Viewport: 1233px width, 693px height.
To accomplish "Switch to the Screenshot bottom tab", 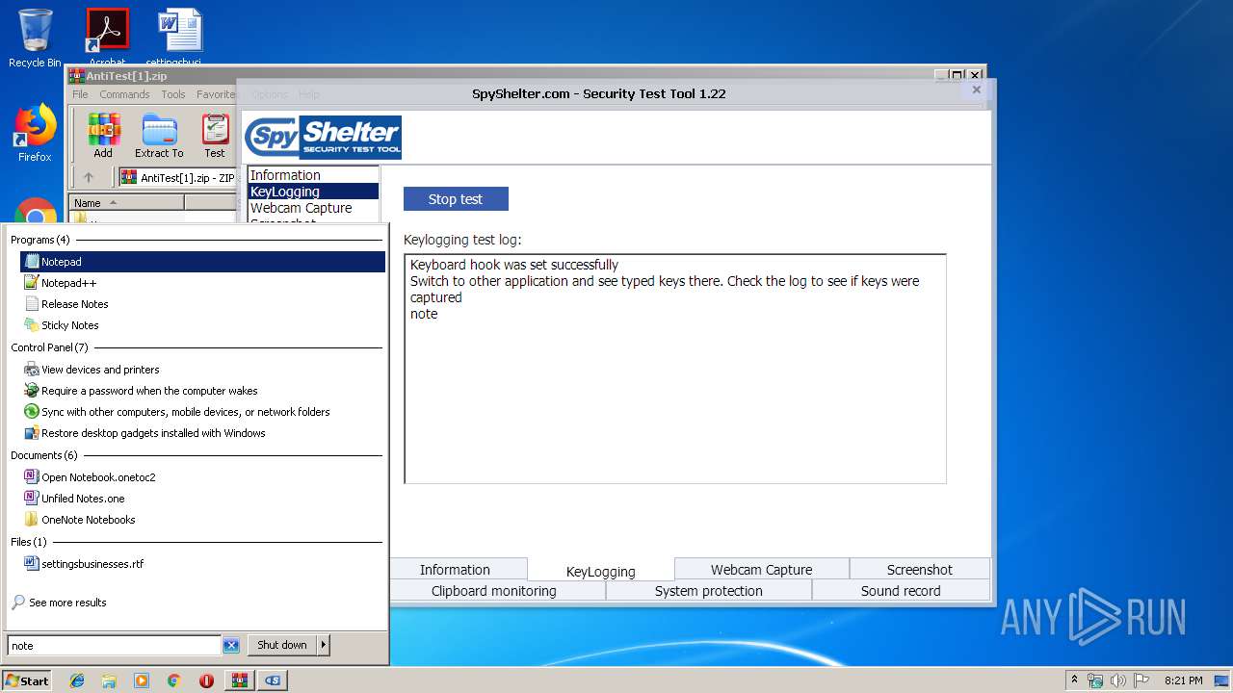I will click(920, 569).
